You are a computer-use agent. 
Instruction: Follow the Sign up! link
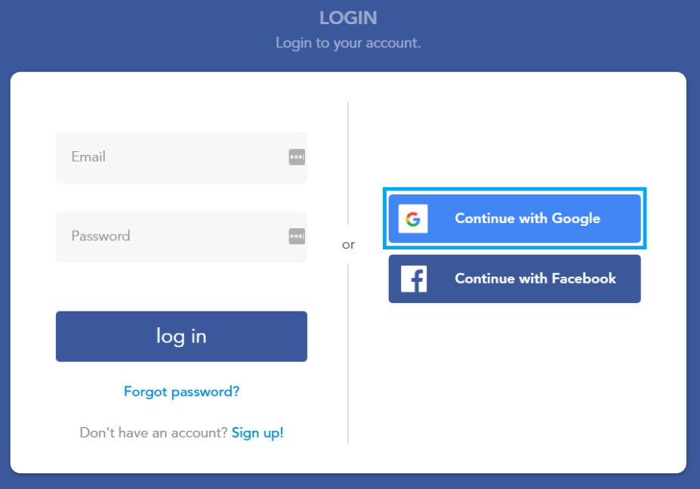pos(257,432)
